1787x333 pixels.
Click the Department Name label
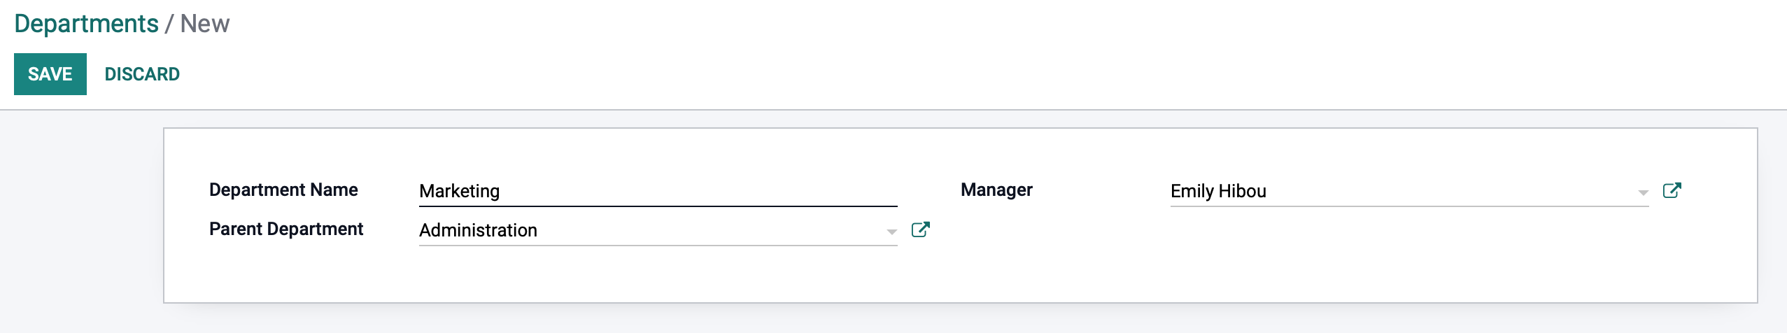[x=283, y=190]
